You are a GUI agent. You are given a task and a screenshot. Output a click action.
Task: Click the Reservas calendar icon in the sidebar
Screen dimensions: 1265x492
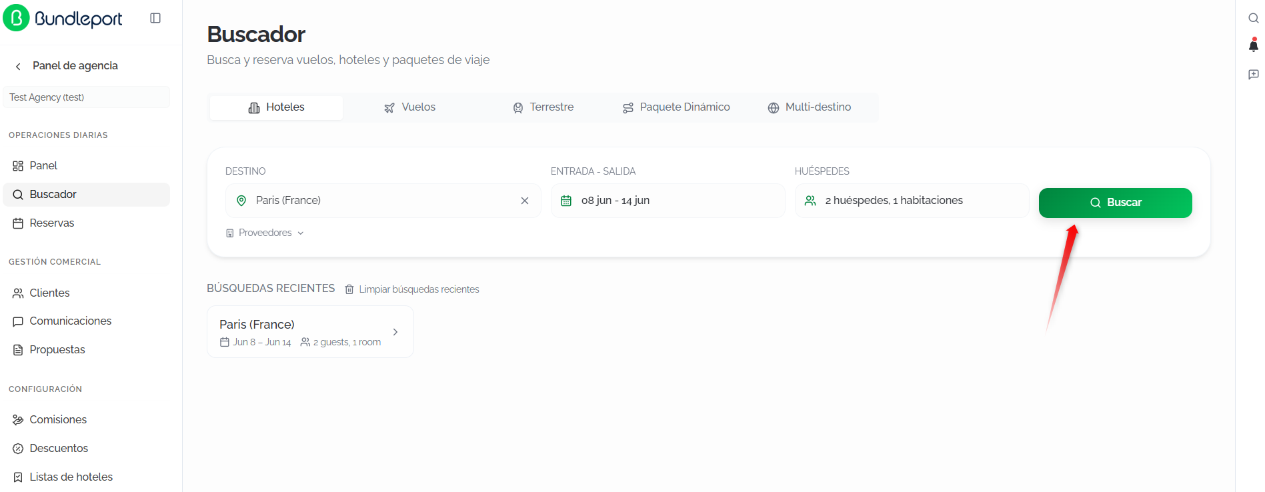(18, 223)
